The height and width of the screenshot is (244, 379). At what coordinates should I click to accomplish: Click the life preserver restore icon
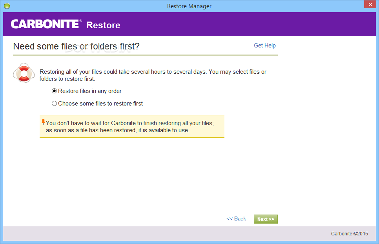coord(24,73)
